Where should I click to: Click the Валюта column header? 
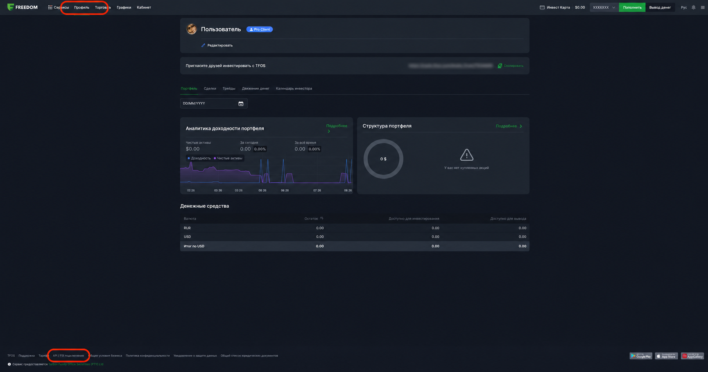tap(190, 219)
